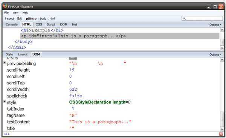This screenshot has width=226, height=138.
Task: Select the p#intro breadcrumb
Action: [x=31, y=18]
